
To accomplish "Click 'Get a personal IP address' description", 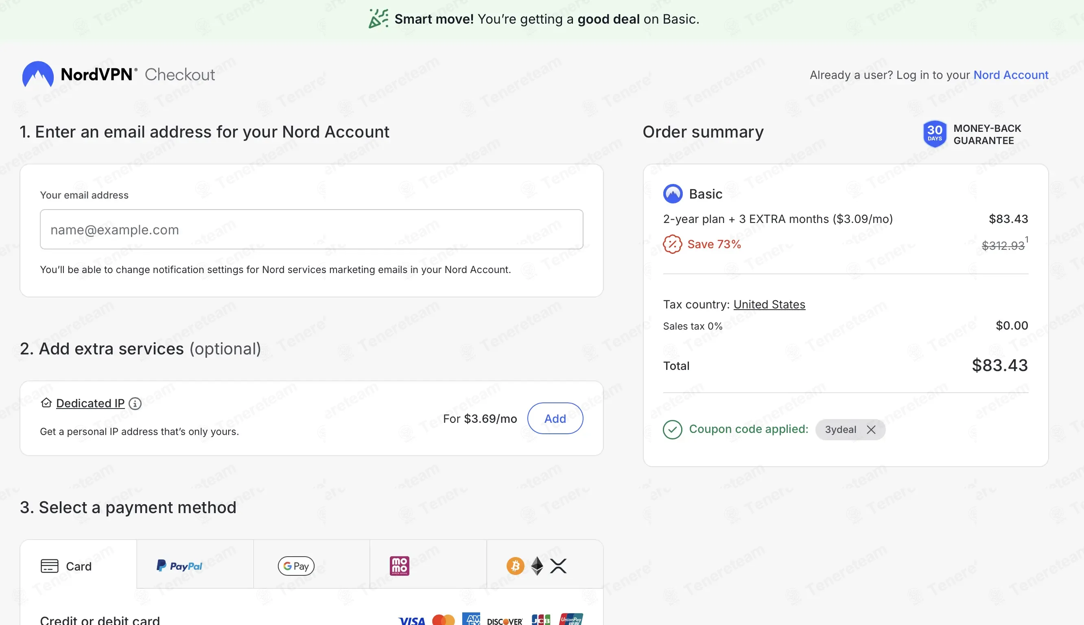I will (140, 431).
